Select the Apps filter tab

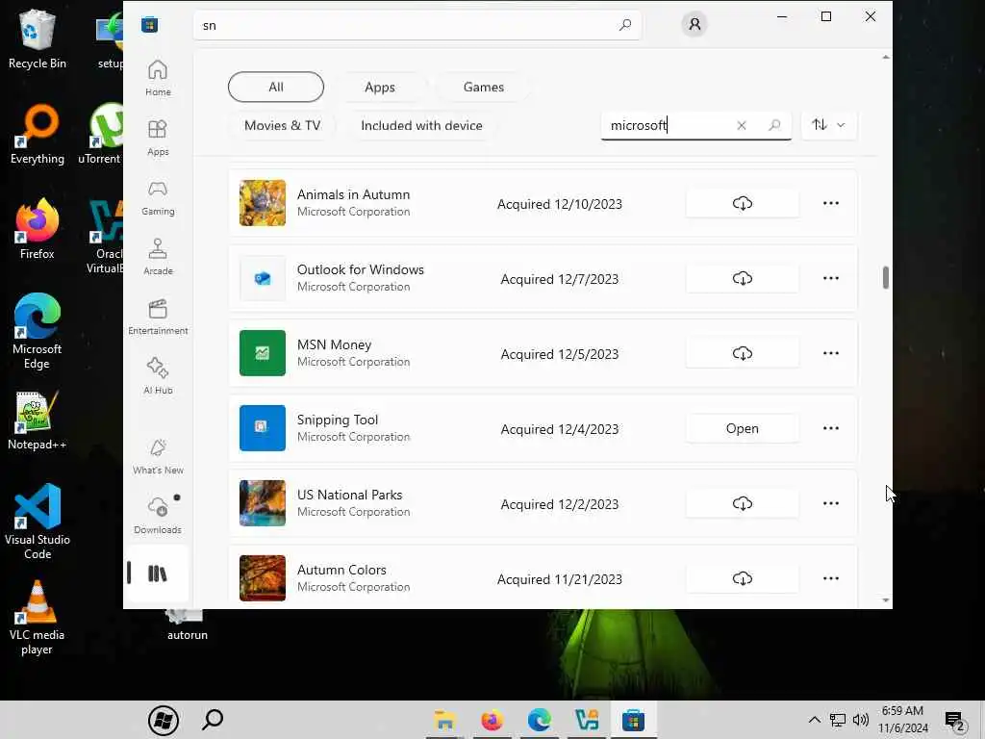tap(380, 87)
